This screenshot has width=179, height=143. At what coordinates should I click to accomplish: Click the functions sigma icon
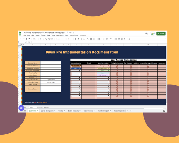click(129, 39)
